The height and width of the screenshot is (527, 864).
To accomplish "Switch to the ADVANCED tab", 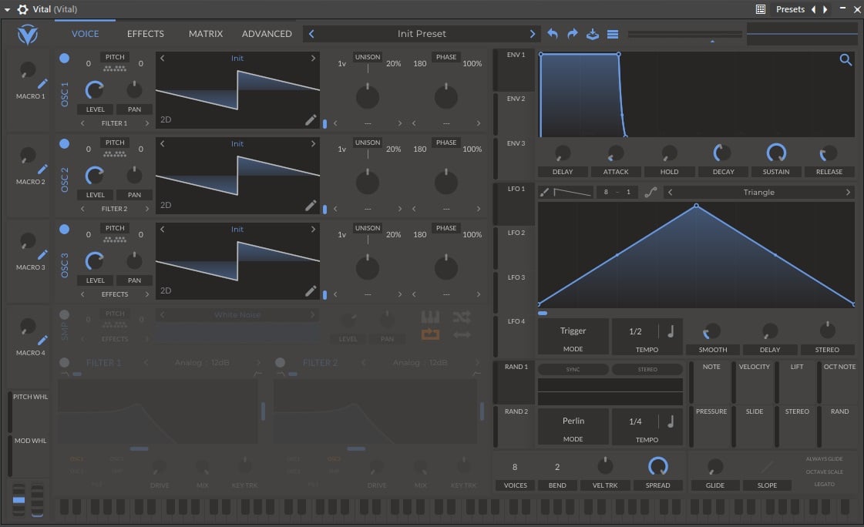I will 267,34.
